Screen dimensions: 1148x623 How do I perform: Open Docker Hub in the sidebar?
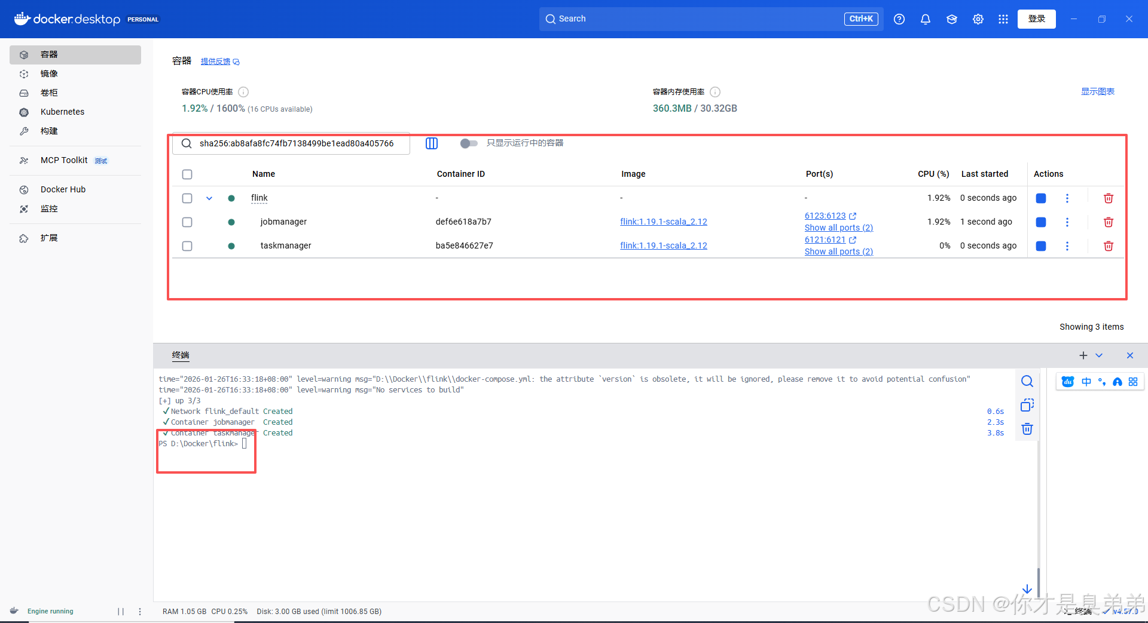[x=75, y=189]
